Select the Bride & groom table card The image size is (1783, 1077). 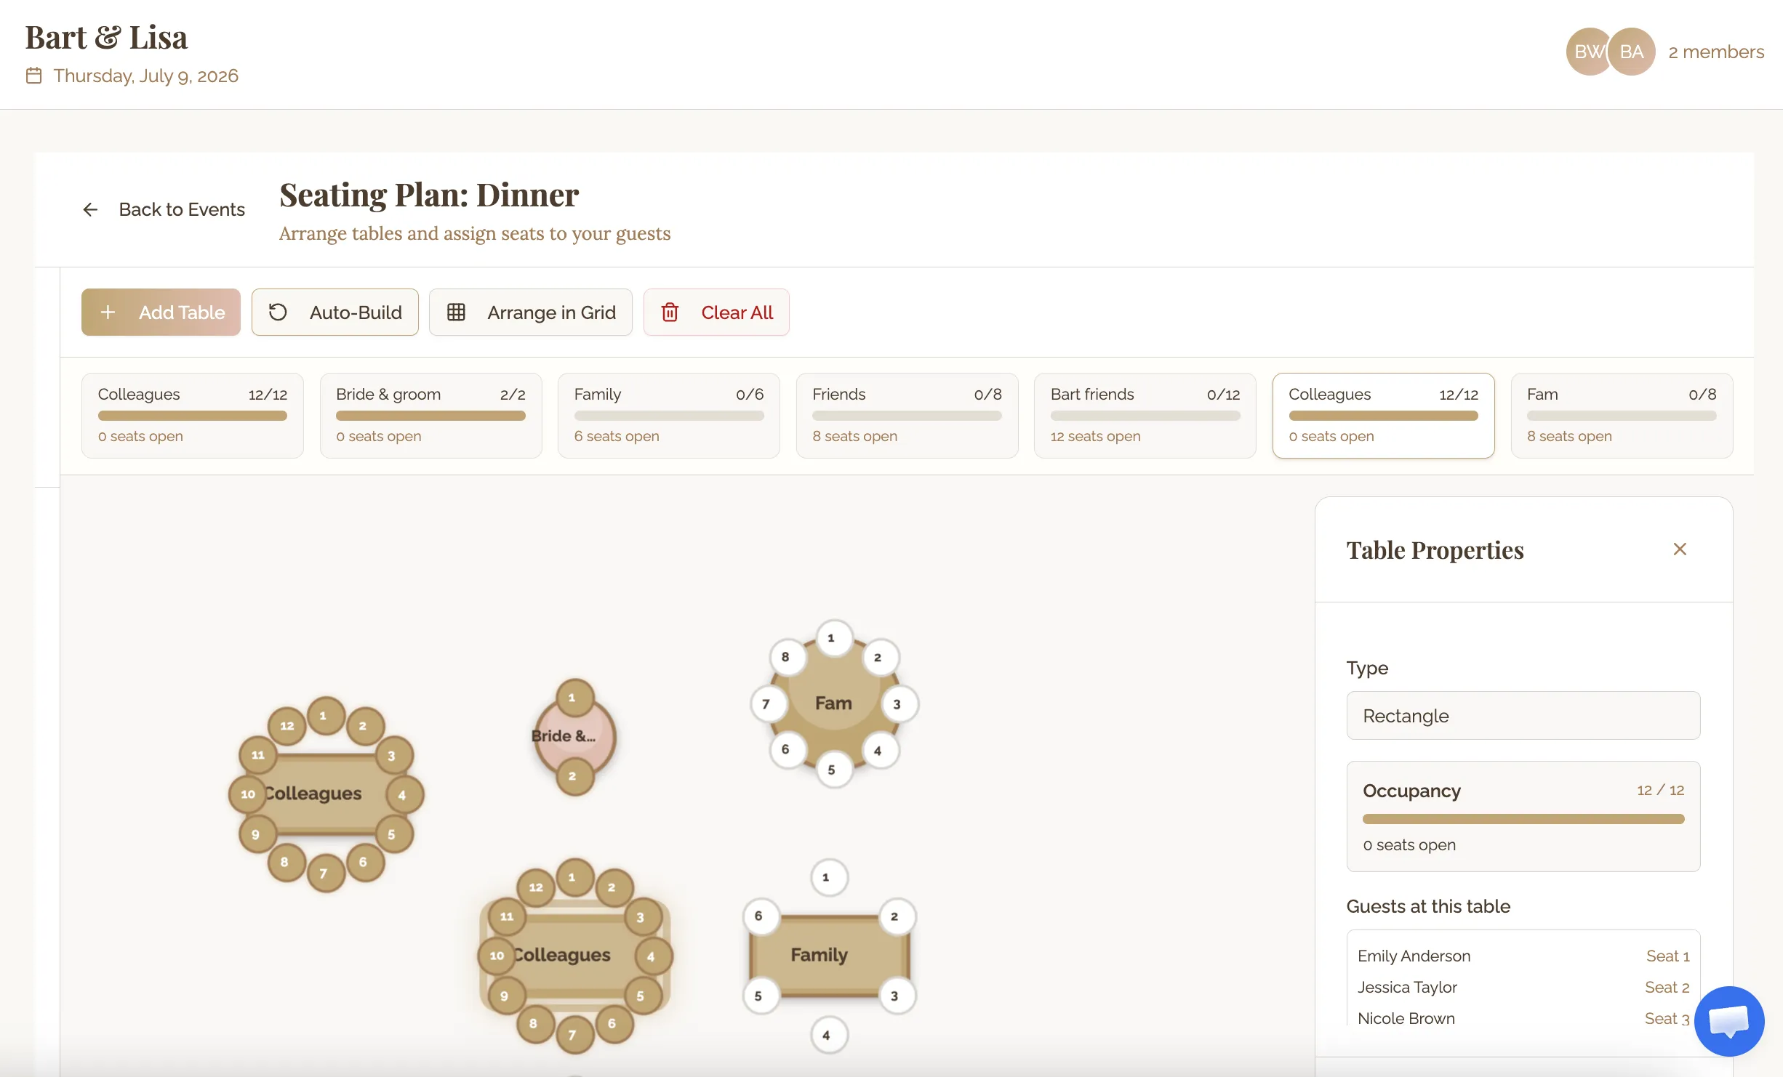[430, 415]
